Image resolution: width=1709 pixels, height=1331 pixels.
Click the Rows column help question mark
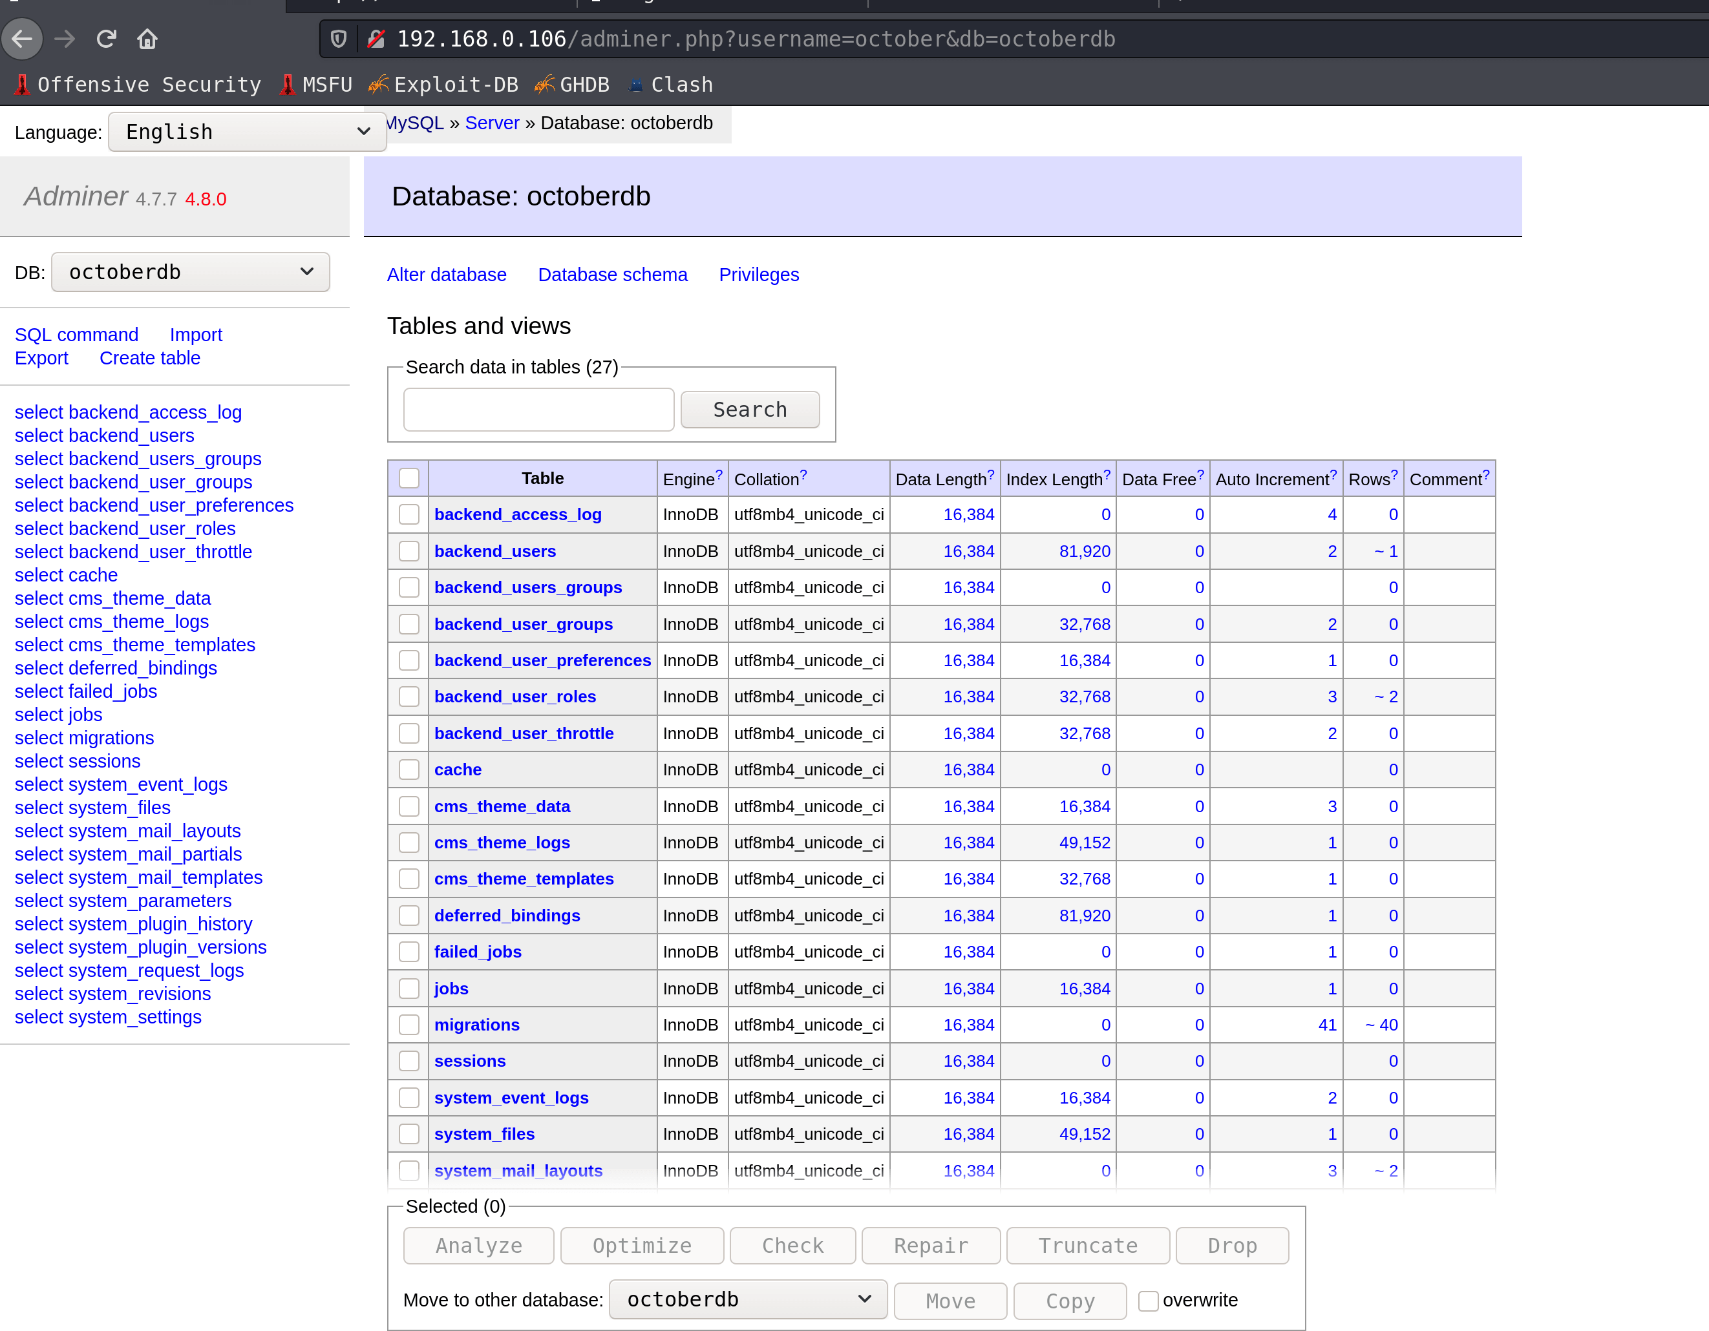tap(1394, 474)
